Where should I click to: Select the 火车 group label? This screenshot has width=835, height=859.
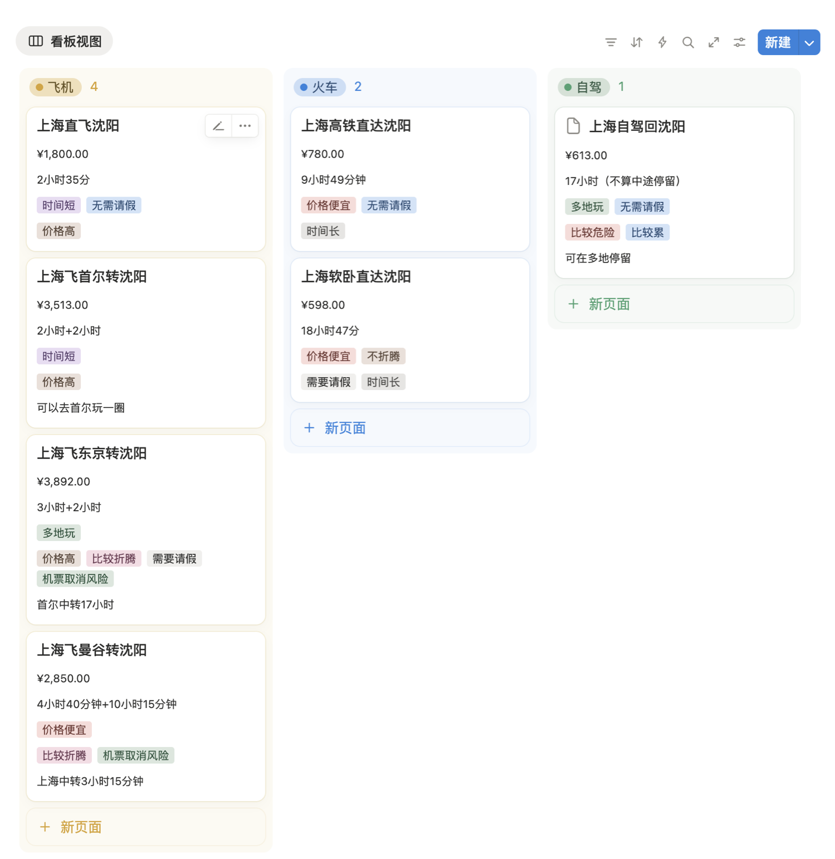[x=320, y=87]
